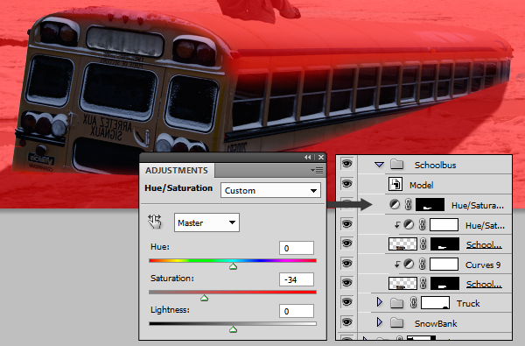
Task: Click the Saturation slider handle
Action: 204,298
